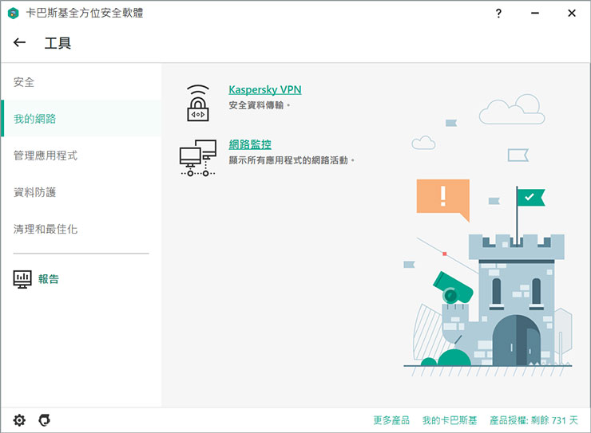Screen dimensions: 591x433
Task: Select the 我的網路 sidebar tab
Action: (x=81, y=119)
